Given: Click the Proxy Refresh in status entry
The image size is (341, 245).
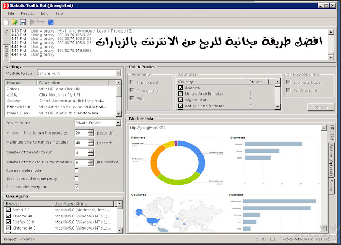Looking at the screenshot, I should tap(306, 239).
